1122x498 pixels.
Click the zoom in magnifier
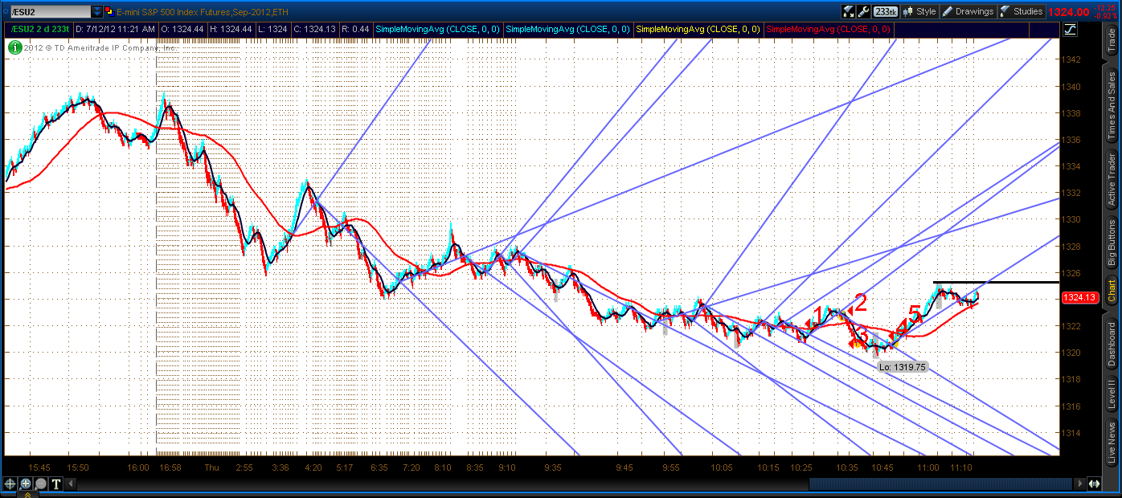pos(25,484)
